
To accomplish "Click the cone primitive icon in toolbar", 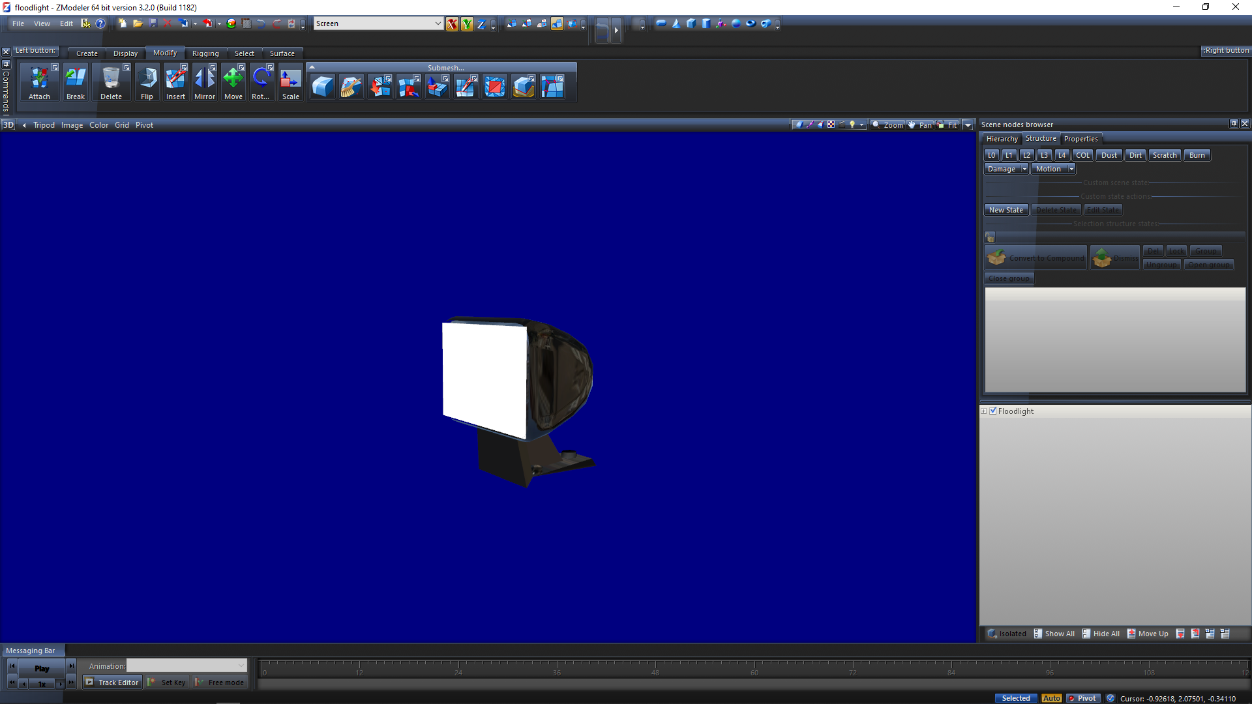I will (676, 23).
